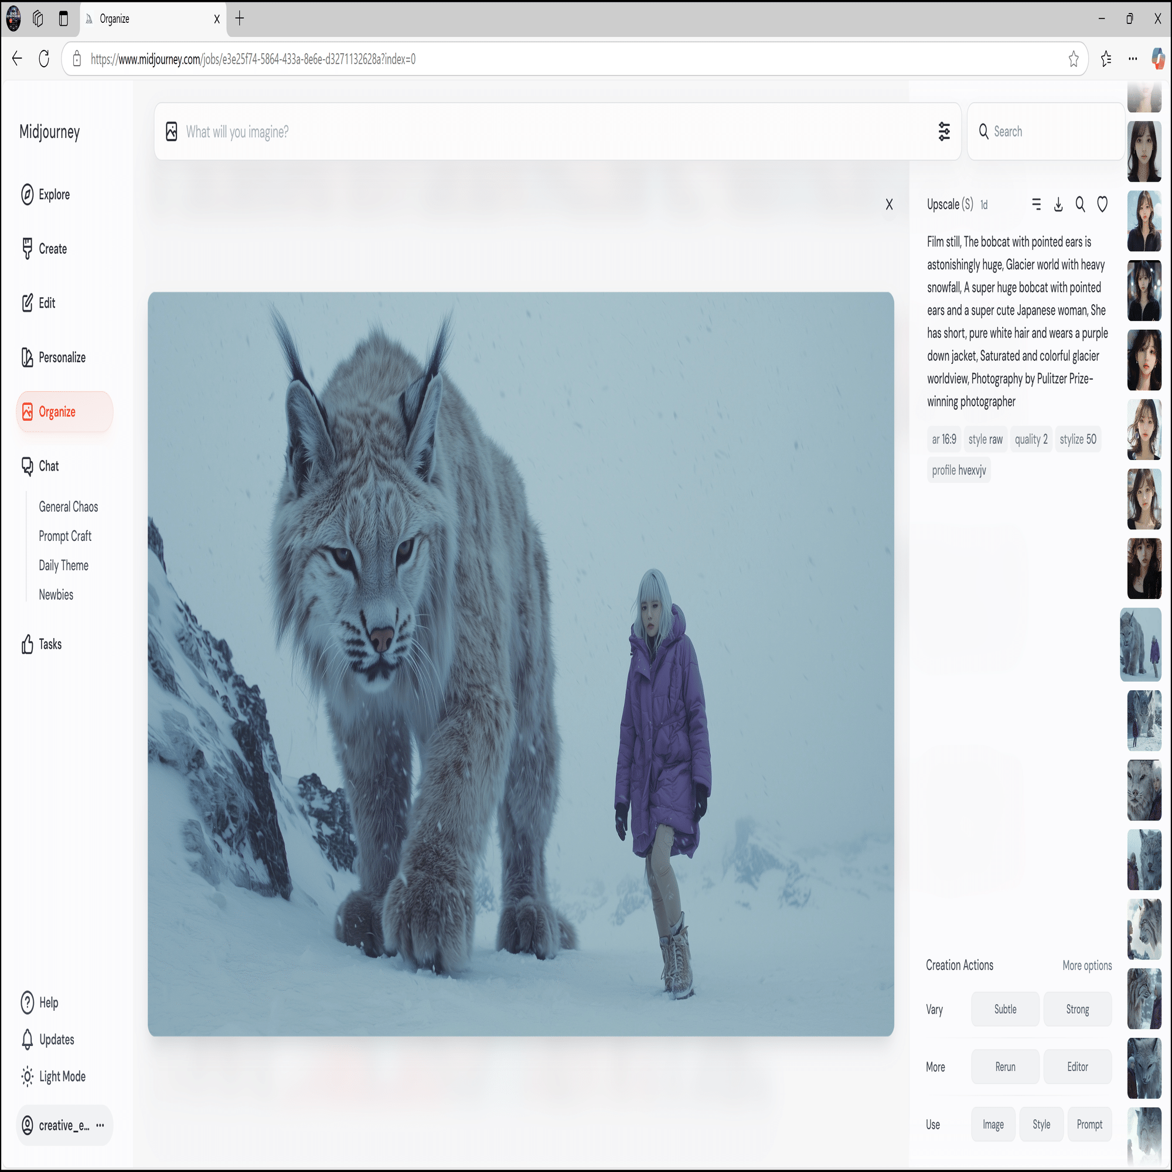Click the search-image magnifier icon beside Upscale
The image size is (1172, 1172).
[x=1080, y=205]
